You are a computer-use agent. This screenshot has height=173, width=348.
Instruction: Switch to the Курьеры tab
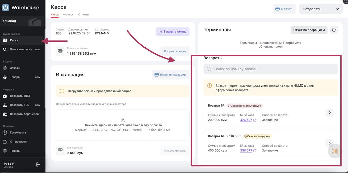68,15
